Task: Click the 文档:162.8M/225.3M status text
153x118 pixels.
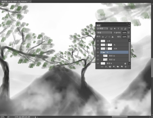Action: 22,117
